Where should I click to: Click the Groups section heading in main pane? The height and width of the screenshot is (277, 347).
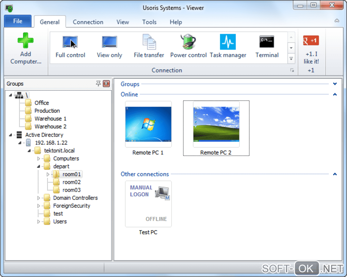click(x=130, y=84)
